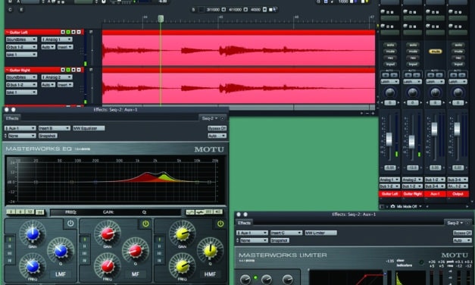
Task: Open Seq-2 dropdown in EQ window
Action: tap(210, 118)
